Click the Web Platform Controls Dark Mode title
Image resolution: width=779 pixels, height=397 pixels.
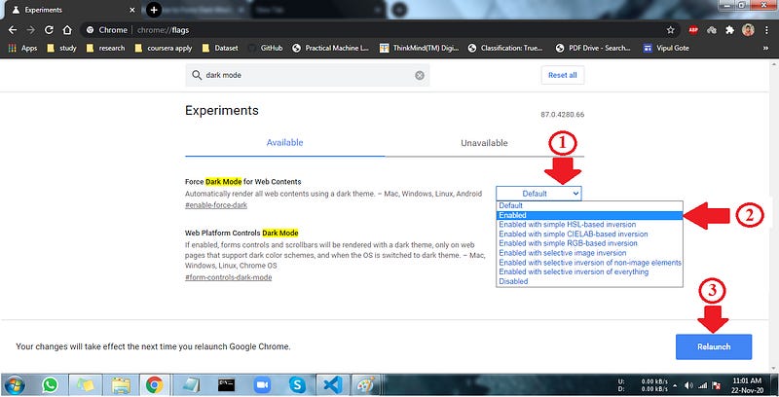tap(241, 233)
